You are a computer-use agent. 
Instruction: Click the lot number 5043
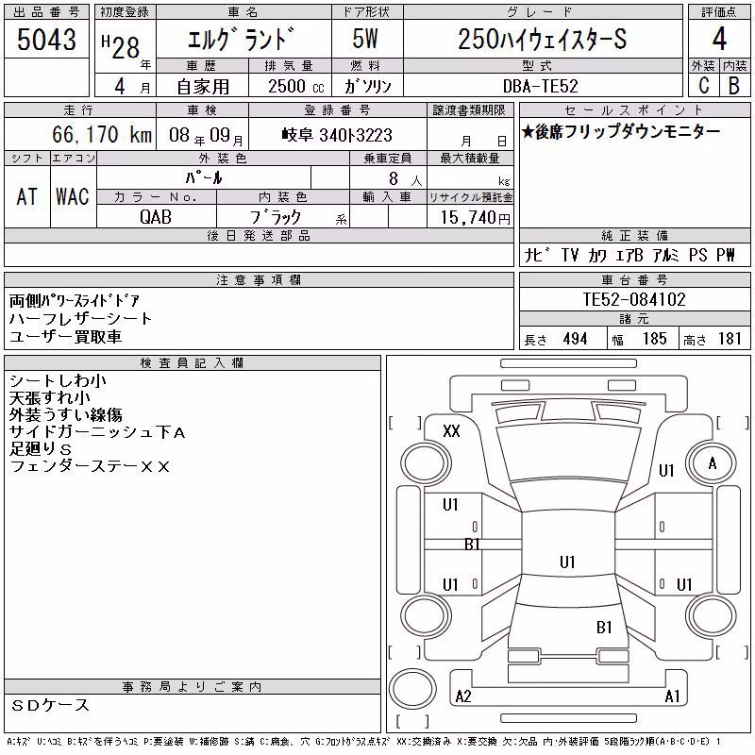pos(46,40)
